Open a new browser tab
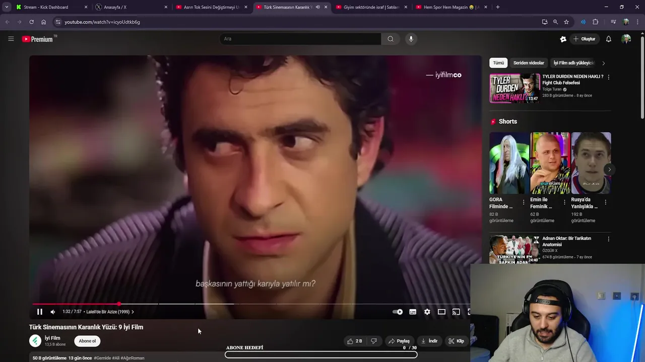The height and width of the screenshot is (362, 645). point(498,7)
